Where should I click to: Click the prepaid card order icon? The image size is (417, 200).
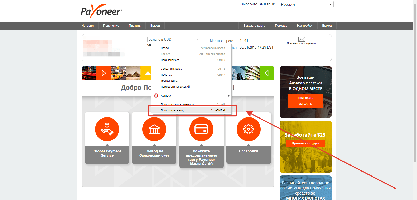tap(201, 129)
